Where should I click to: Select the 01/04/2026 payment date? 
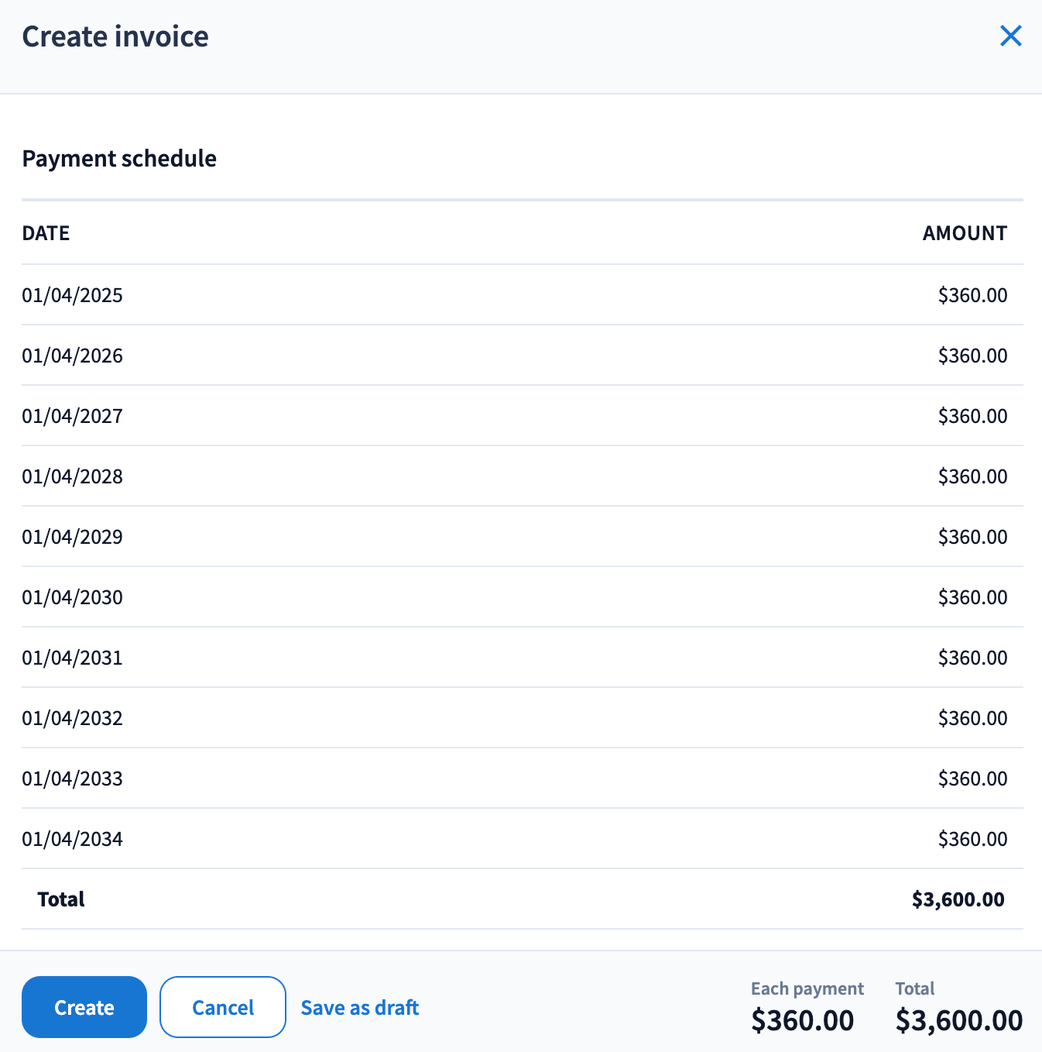(x=72, y=356)
